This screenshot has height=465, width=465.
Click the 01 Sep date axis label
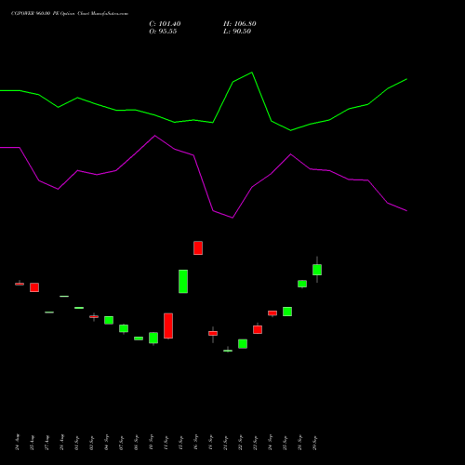pos(77,443)
